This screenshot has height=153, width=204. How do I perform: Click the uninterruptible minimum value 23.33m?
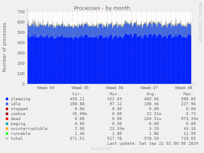pos(117,129)
